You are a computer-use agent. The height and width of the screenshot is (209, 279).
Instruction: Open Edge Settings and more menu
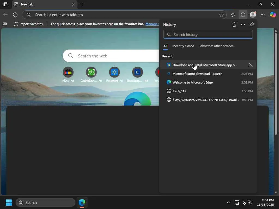click(x=263, y=15)
